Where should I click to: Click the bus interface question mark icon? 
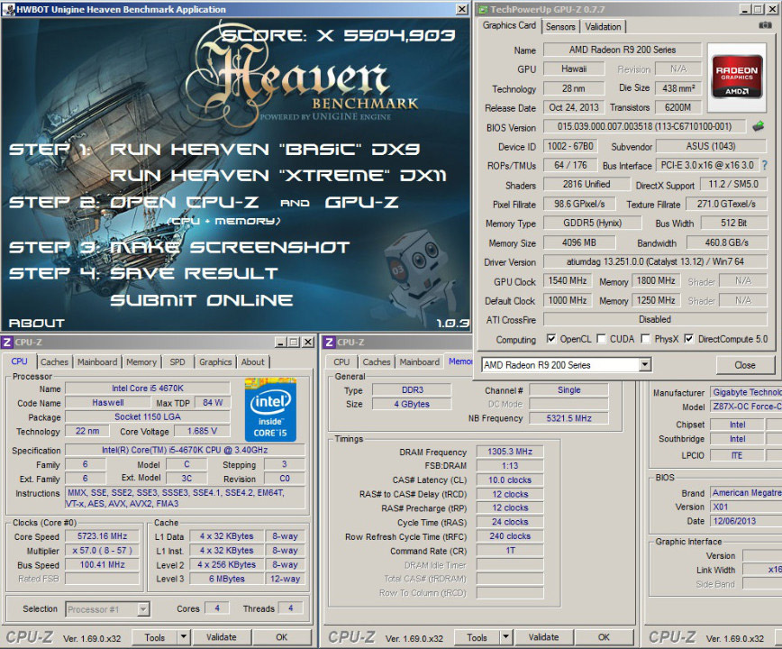tap(765, 165)
